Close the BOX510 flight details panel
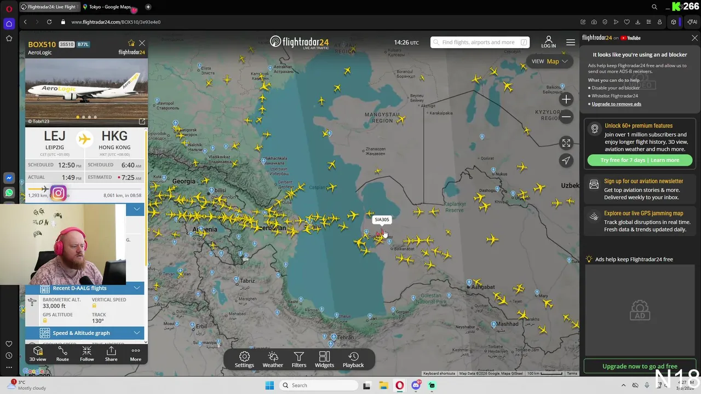The height and width of the screenshot is (394, 701). (142, 43)
